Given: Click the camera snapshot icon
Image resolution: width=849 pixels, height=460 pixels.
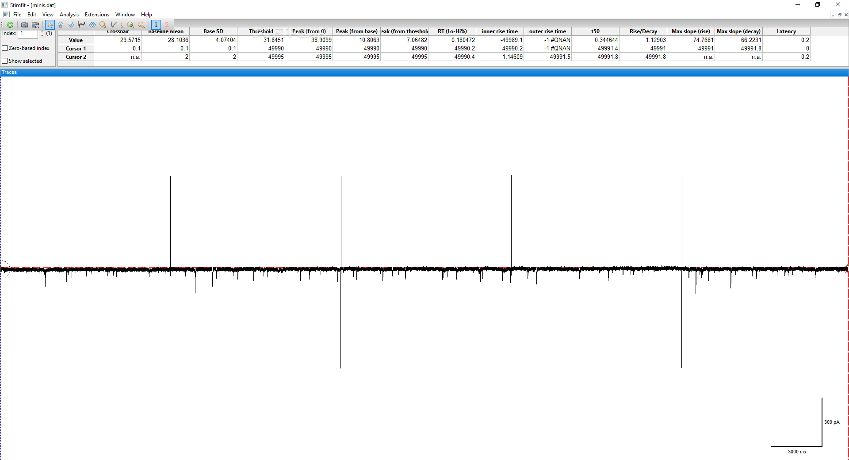Looking at the screenshot, I should click(x=25, y=25).
